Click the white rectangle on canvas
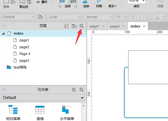 pyautogui.click(x=148, y=67)
